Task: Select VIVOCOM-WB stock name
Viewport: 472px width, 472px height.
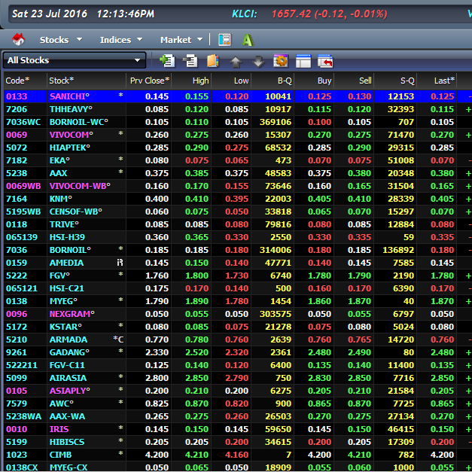Action: pyautogui.click(x=80, y=186)
